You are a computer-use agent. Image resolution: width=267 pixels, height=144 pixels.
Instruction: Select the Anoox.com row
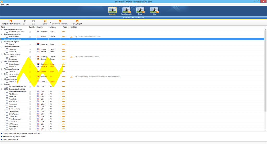tap(132, 104)
